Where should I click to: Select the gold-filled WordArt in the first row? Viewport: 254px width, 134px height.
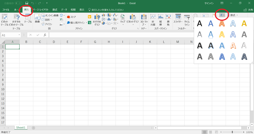(x=244, y=23)
